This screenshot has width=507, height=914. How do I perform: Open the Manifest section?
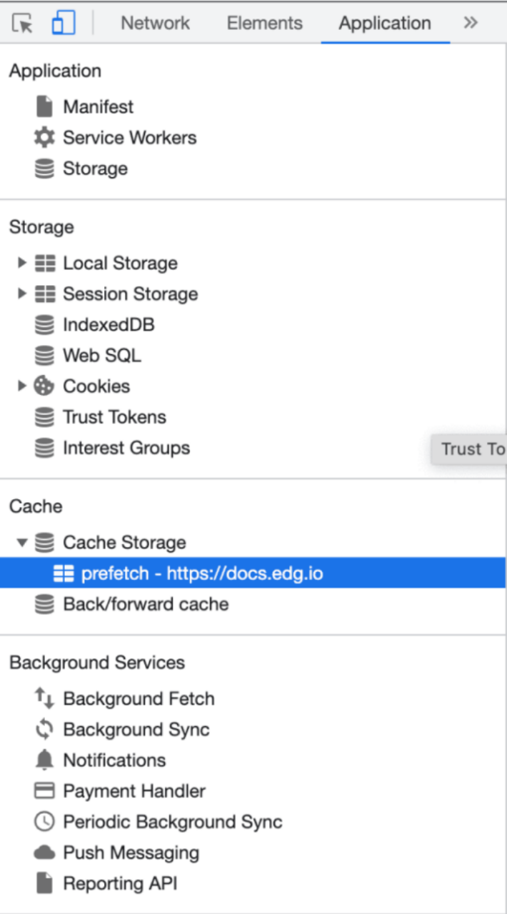click(98, 107)
